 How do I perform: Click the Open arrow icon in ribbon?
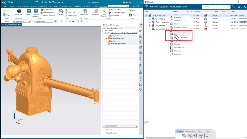click(x=29, y=11)
